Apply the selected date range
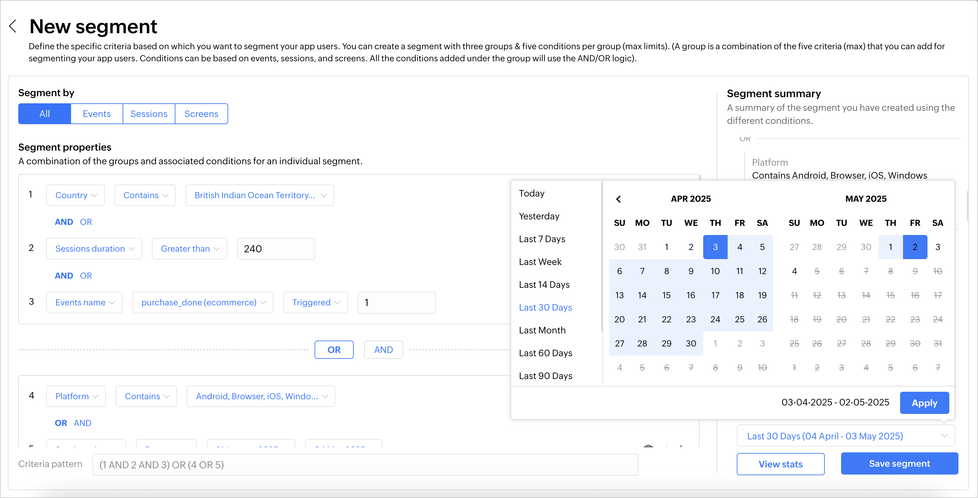978x498 pixels. 924,403
